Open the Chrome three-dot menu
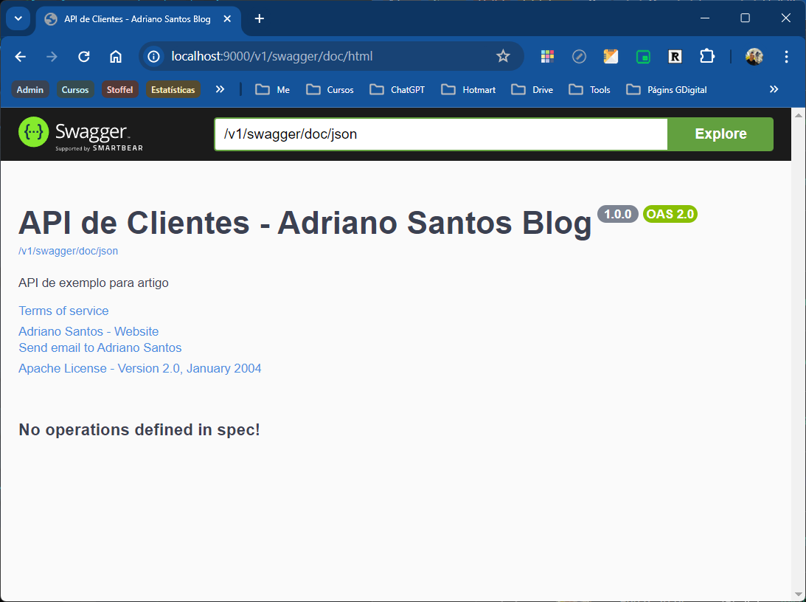 tap(786, 56)
